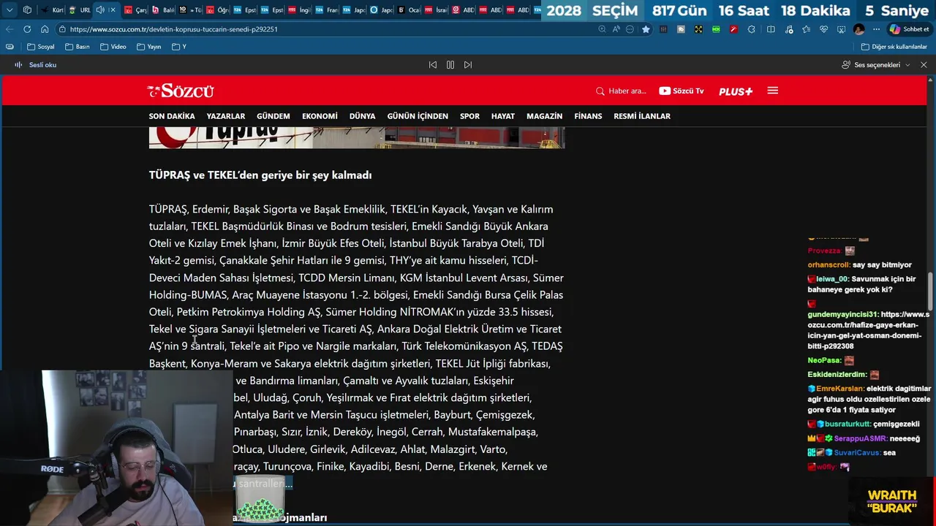This screenshot has width=936, height=526.
Task: Open browser settings three-dots menu
Action: (876, 29)
